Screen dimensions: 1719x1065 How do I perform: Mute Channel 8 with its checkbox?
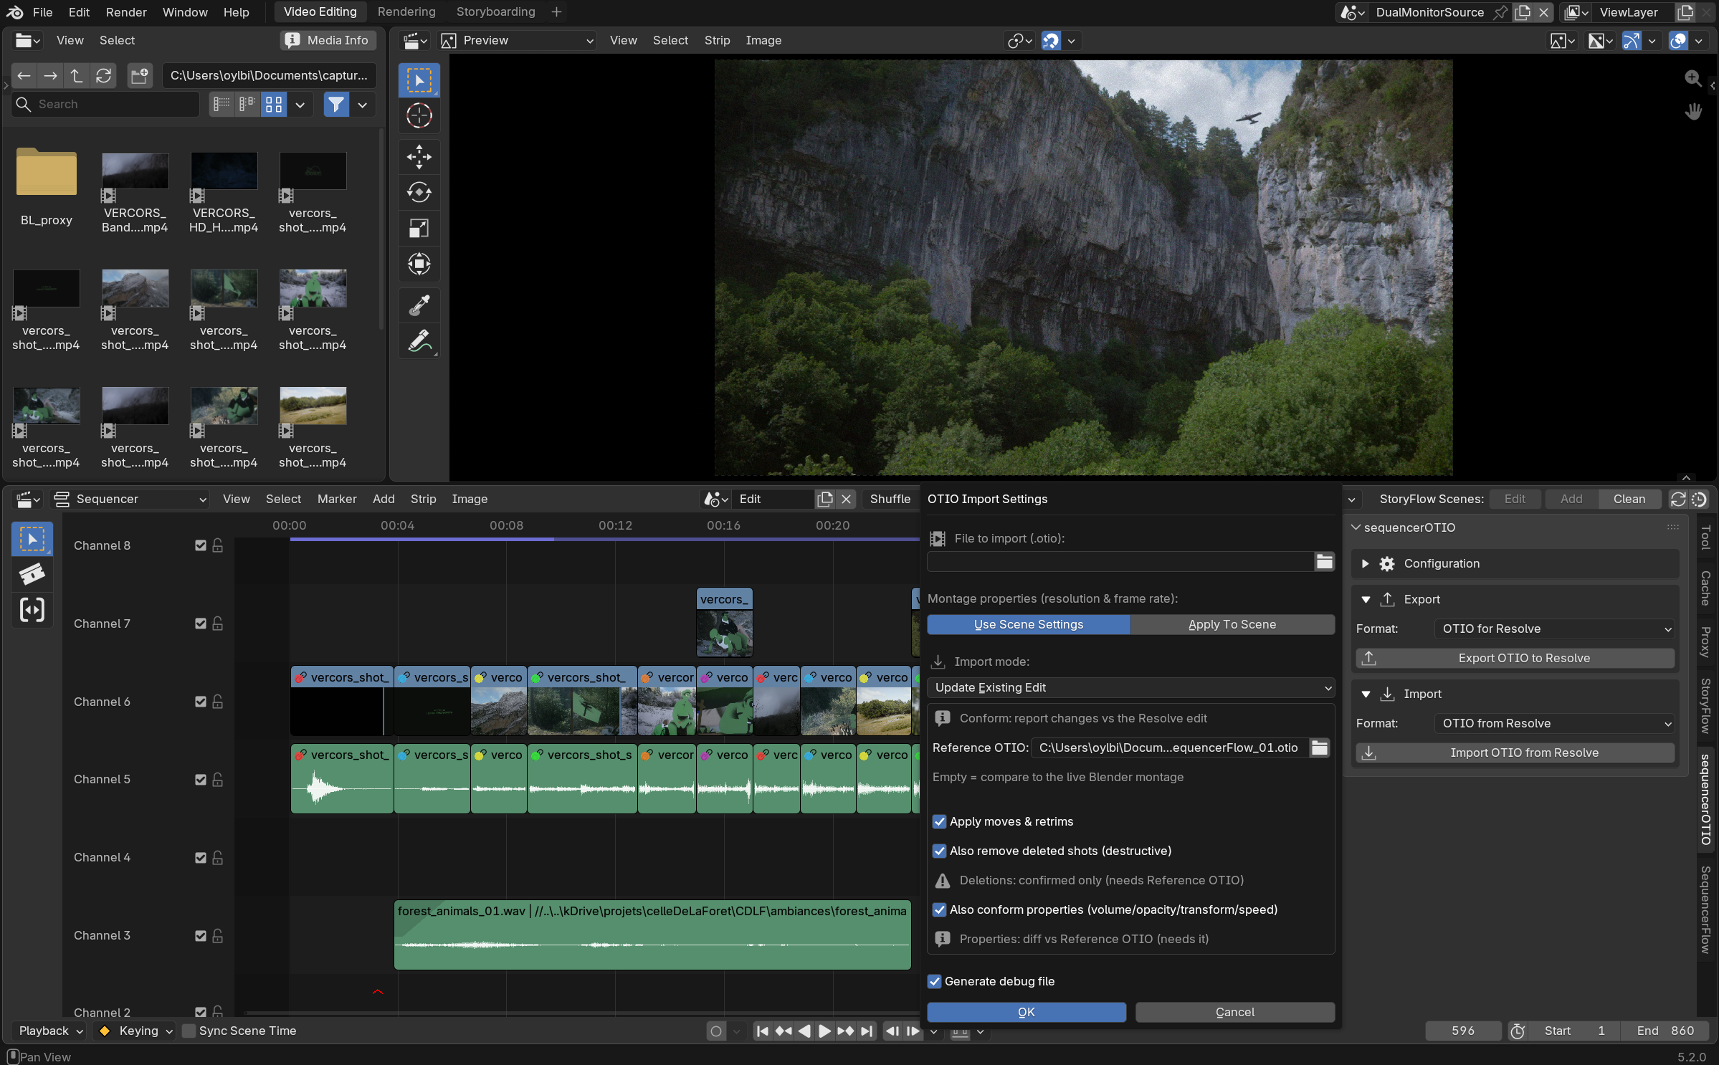tap(201, 545)
